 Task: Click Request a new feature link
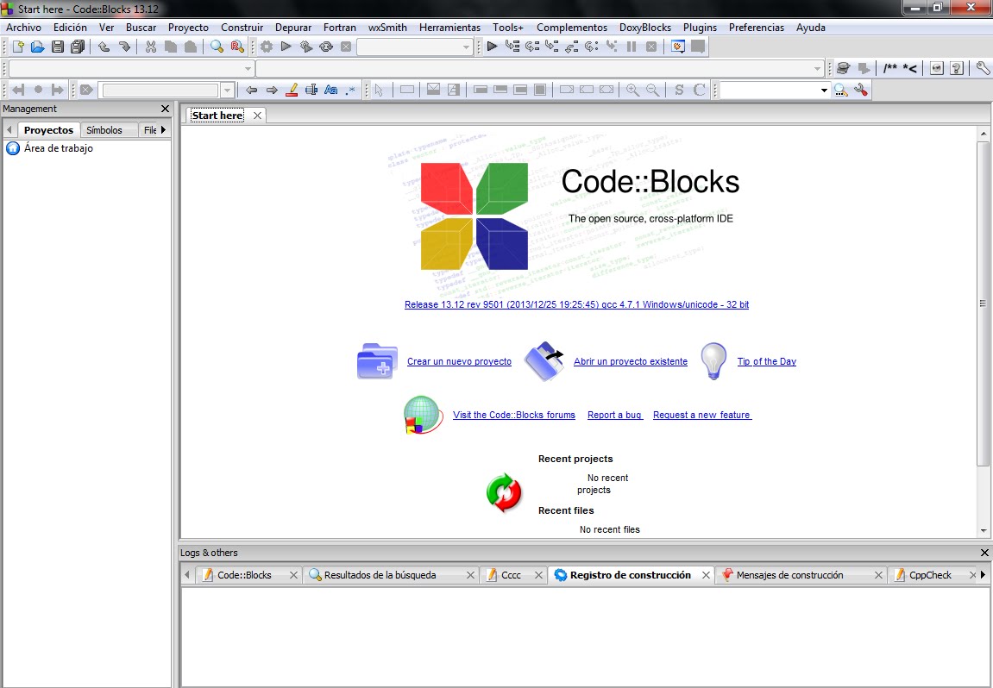pos(701,416)
